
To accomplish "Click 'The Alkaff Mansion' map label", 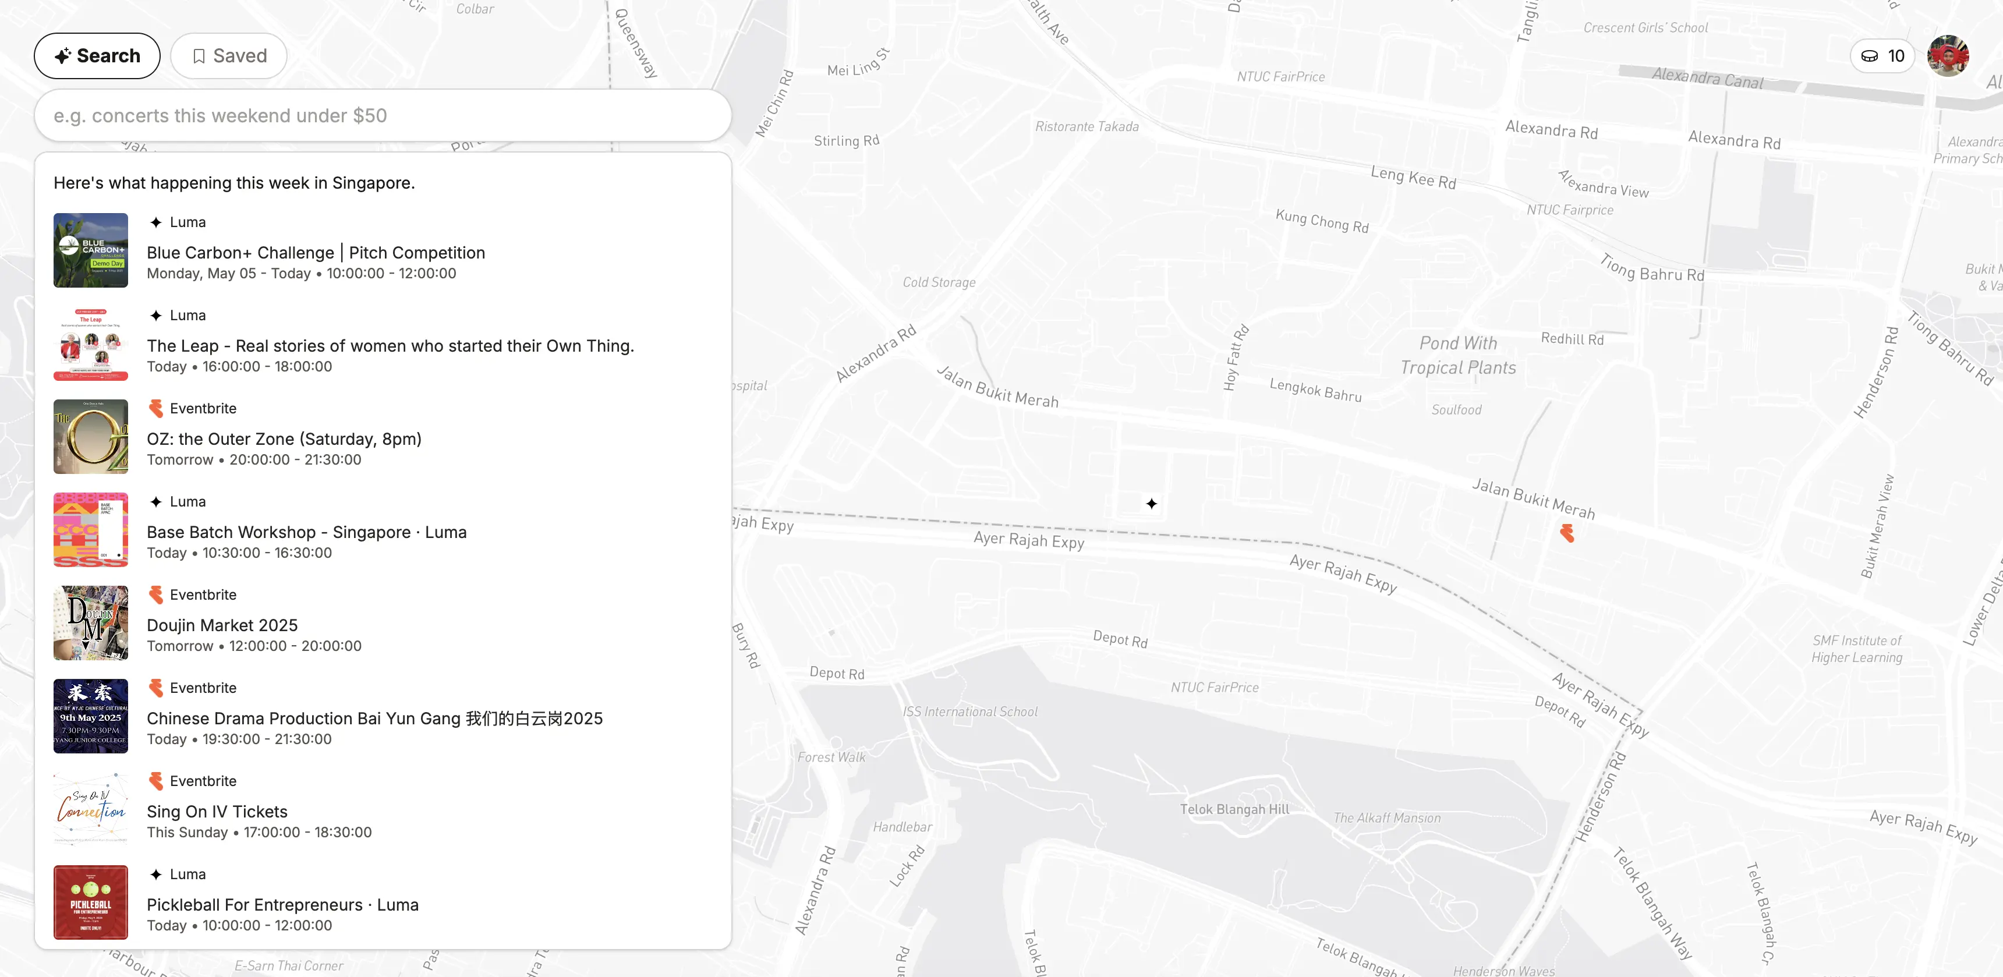I will pyautogui.click(x=1387, y=817).
